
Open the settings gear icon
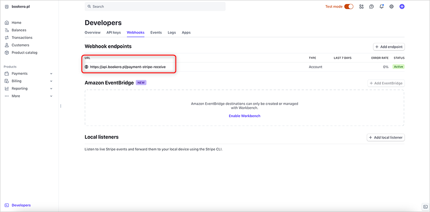[391, 7]
